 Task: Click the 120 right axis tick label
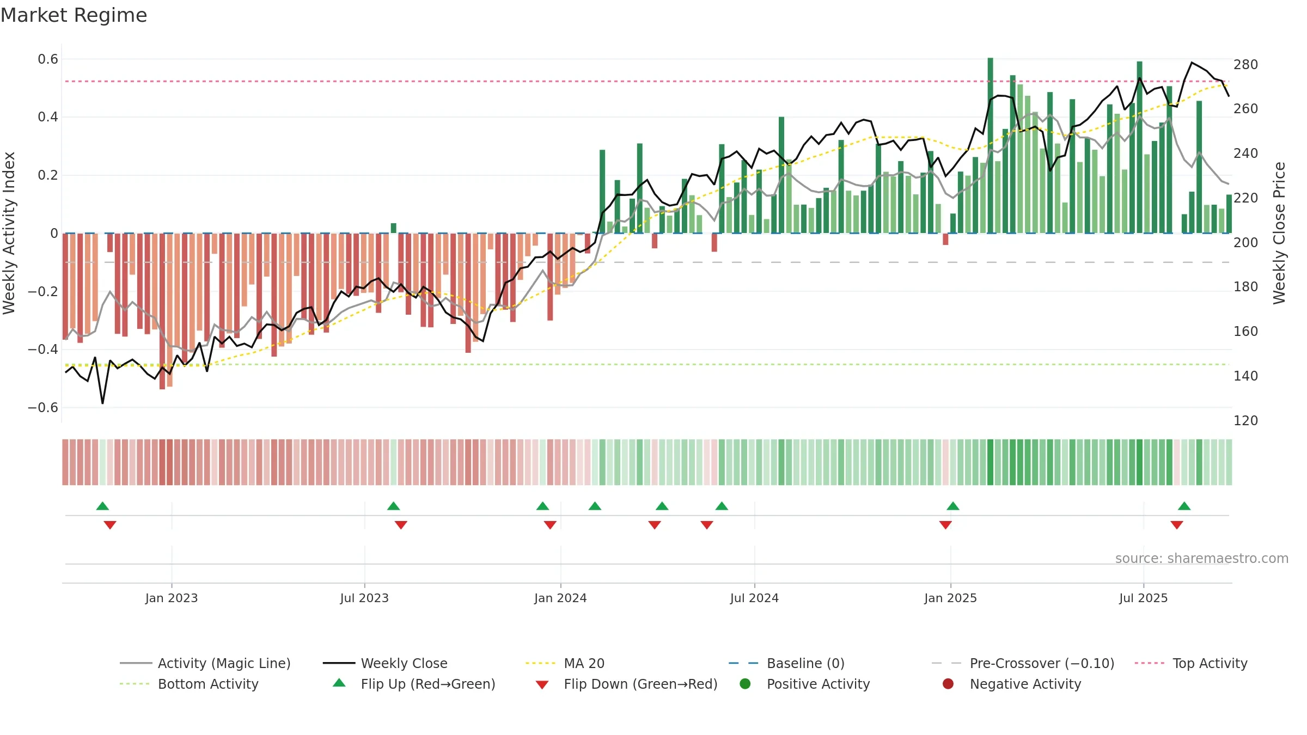[x=1245, y=421]
